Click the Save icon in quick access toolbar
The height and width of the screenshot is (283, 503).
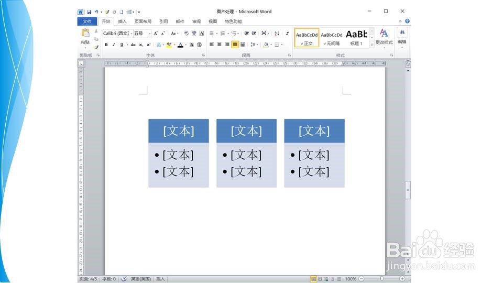(x=89, y=12)
